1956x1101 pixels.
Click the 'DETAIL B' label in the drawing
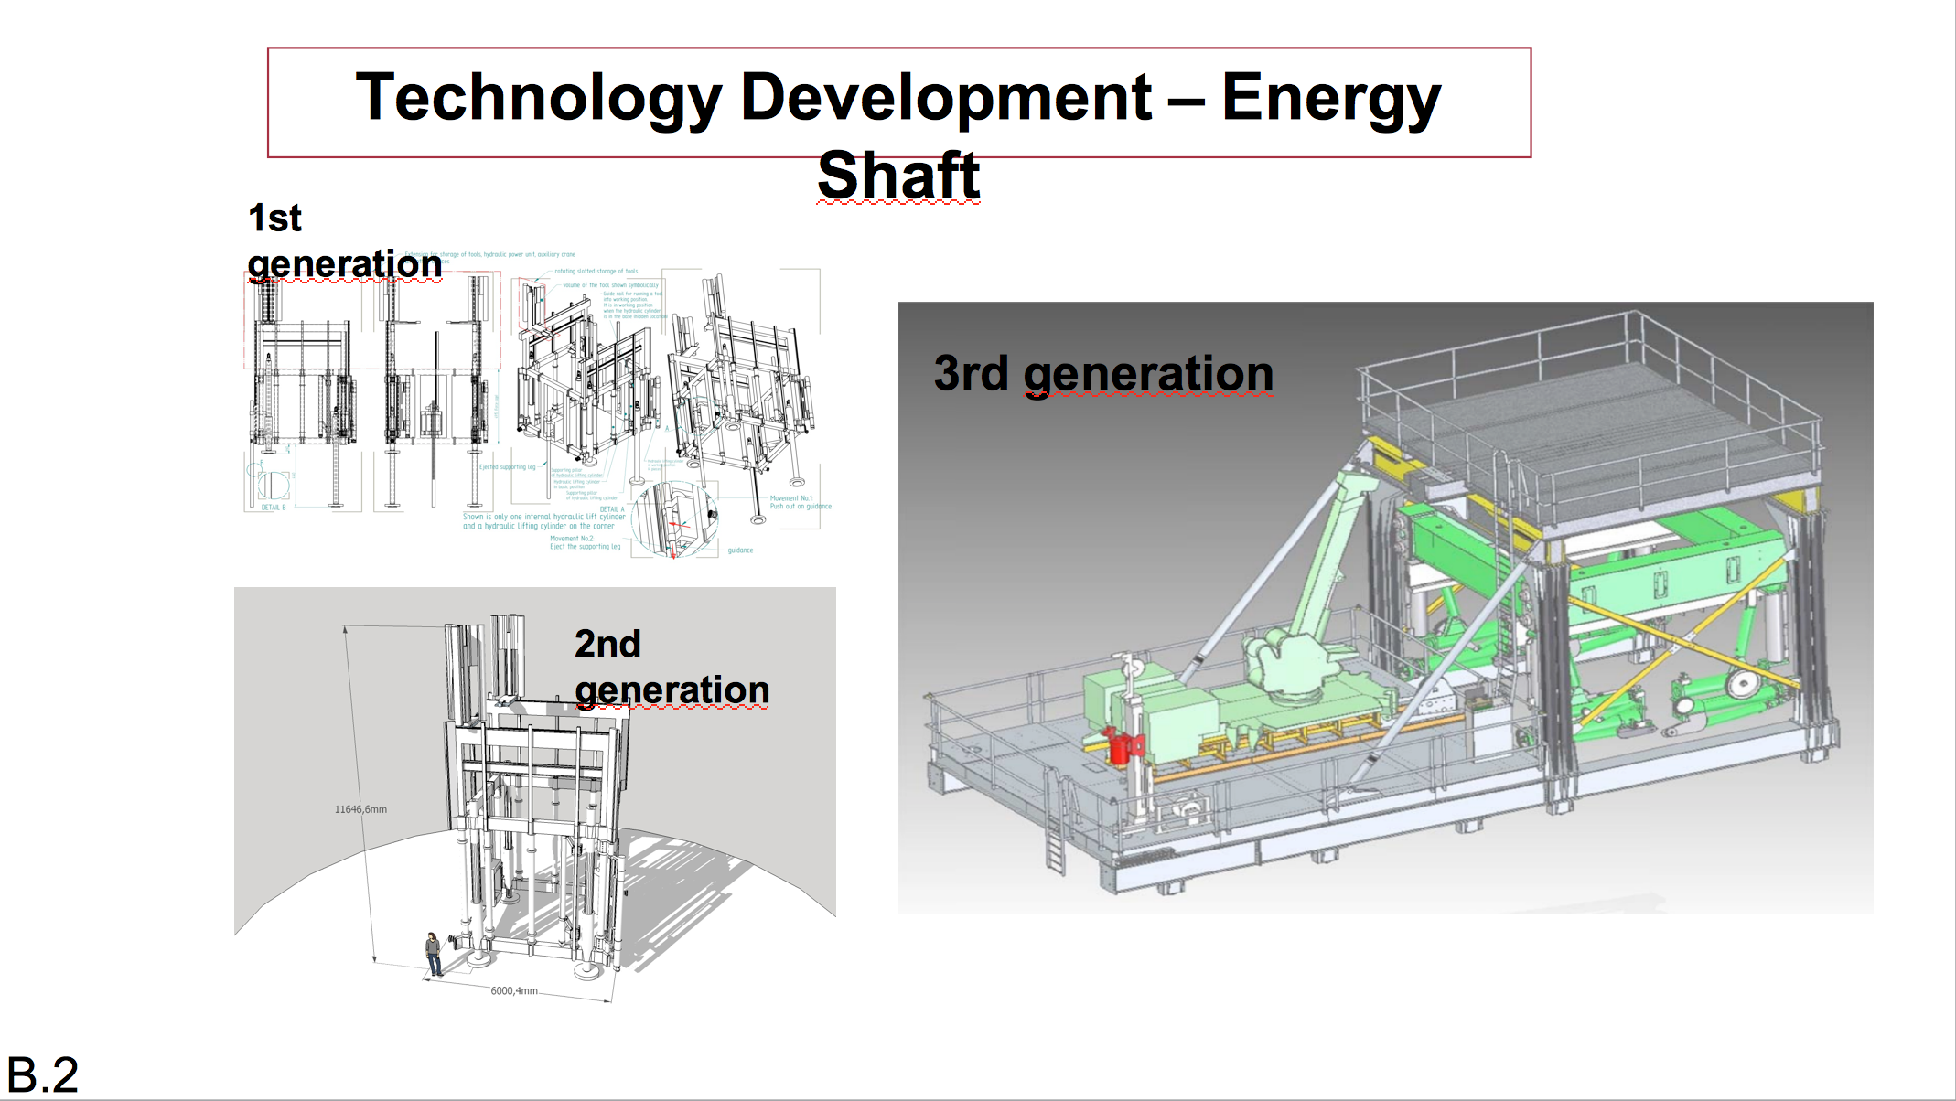tap(273, 508)
